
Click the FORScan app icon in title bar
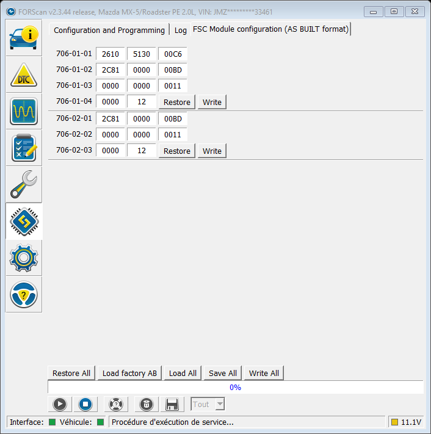11,12
